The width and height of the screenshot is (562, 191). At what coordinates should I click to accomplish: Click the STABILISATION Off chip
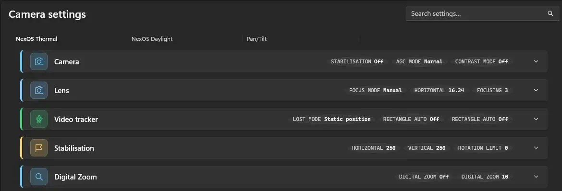[x=357, y=61]
